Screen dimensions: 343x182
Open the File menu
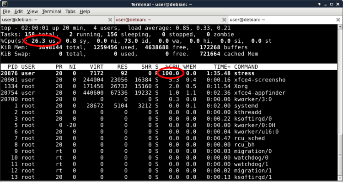pos(6,11)
